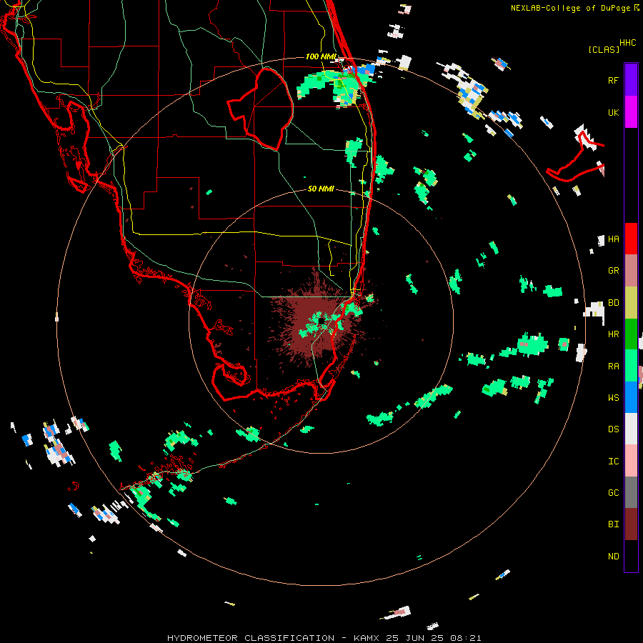Click the "UK" legend label
This screenshot has width=643, height=643.
(x=613, y=113)
